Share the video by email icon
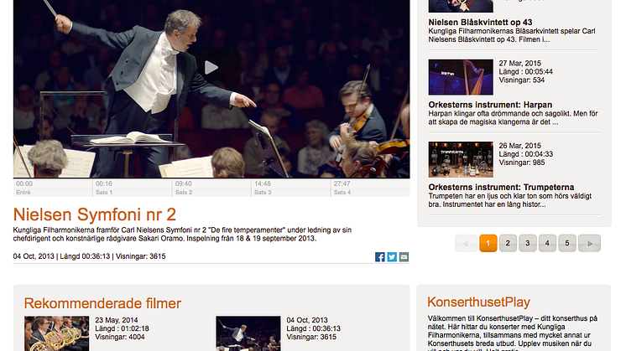Image resolution: width=626 pixels, height=351 pixels. coord(404,257)
